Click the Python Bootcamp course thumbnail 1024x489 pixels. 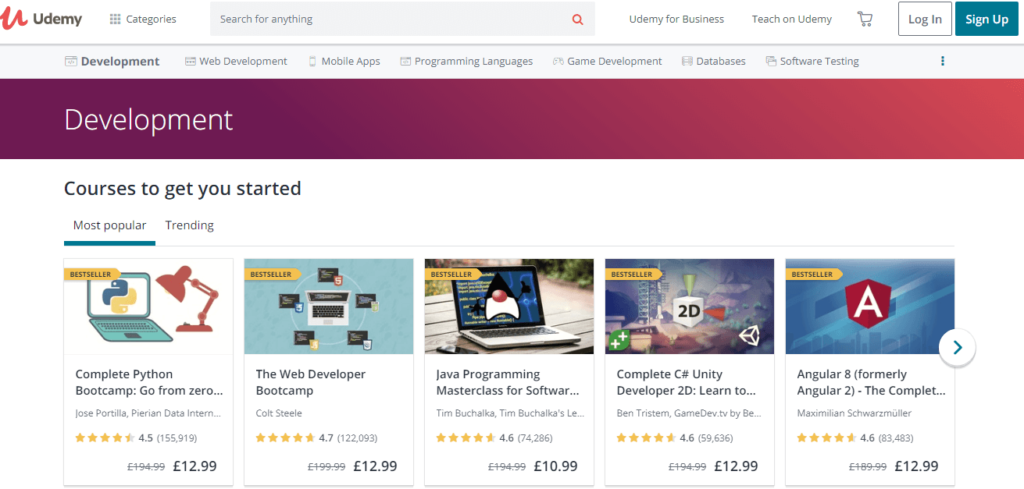[x=148, y=307]
